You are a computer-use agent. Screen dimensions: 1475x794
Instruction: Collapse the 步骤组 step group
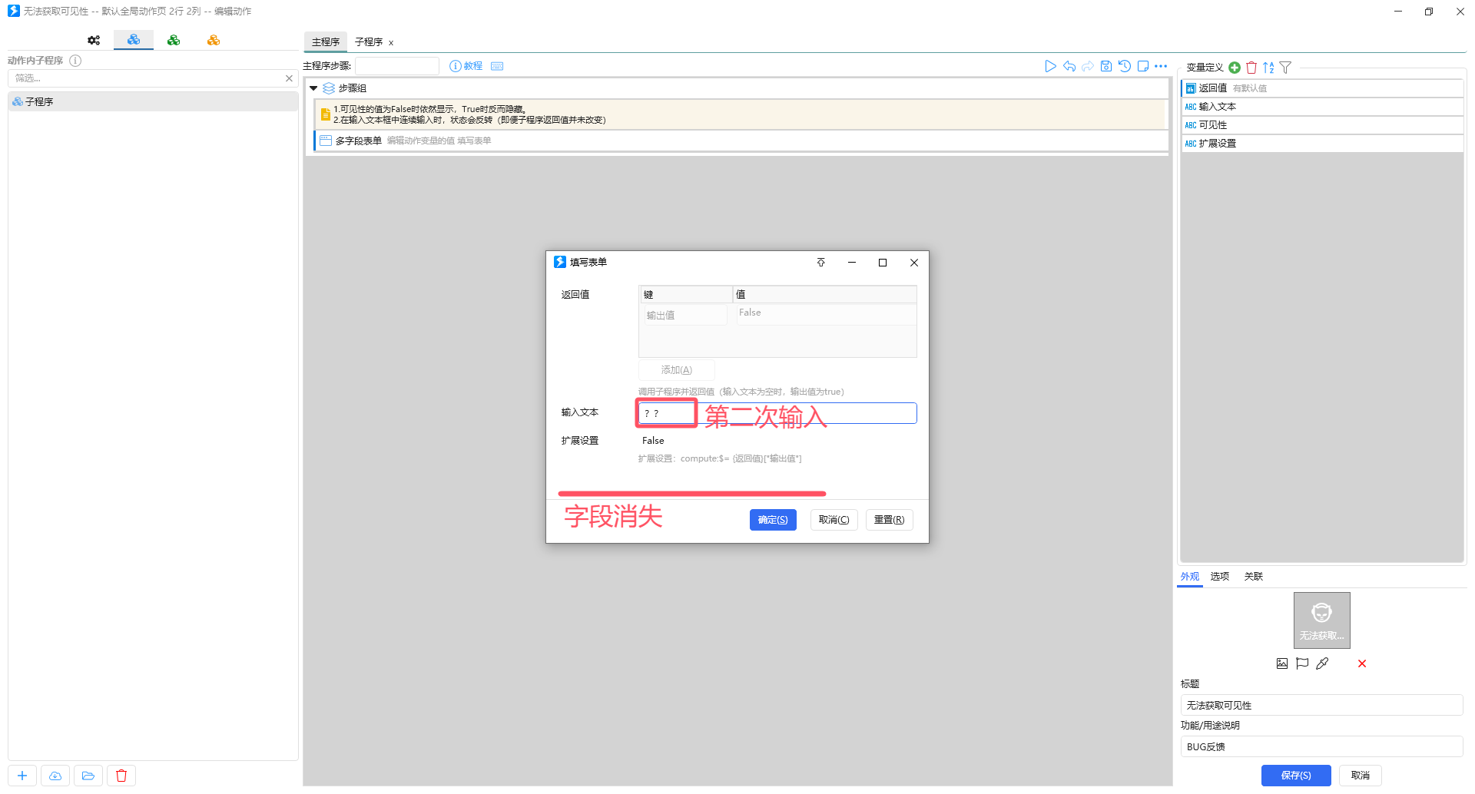(313, 88)
